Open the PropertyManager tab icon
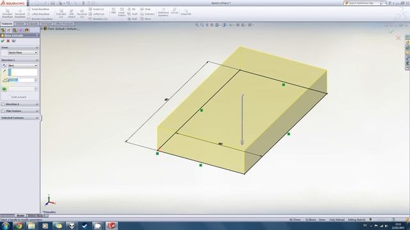The image size is (410, 230). coord(8,30)
